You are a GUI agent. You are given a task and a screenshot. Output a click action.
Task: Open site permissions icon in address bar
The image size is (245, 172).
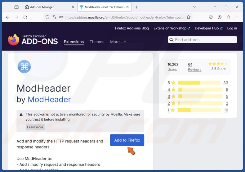point(61,17)
